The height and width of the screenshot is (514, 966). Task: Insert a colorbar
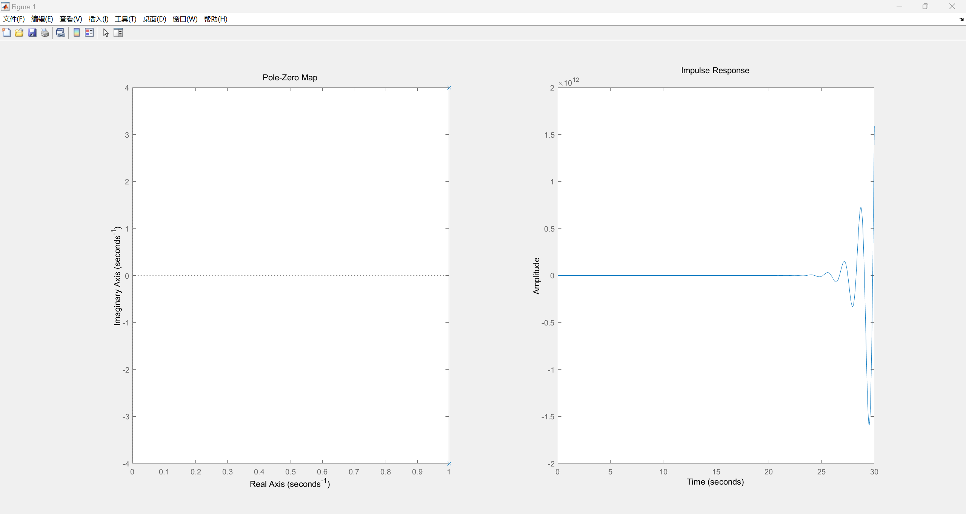(x=77, y=33)
